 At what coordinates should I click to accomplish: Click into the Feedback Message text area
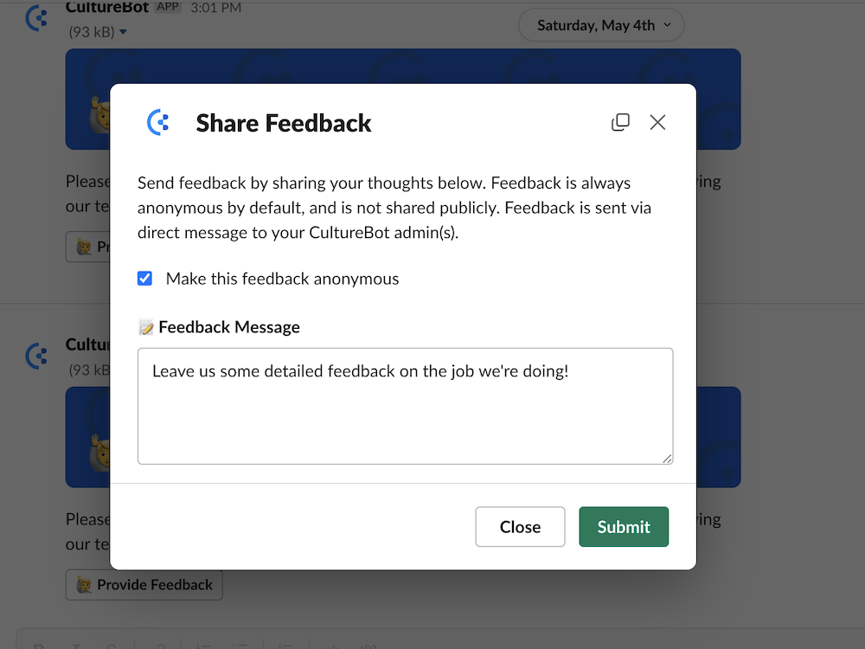coord(405,406)
